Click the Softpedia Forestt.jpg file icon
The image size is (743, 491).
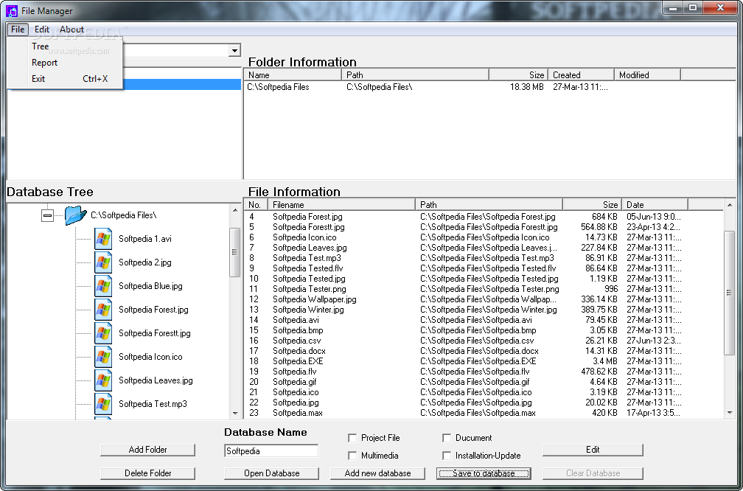103,332
